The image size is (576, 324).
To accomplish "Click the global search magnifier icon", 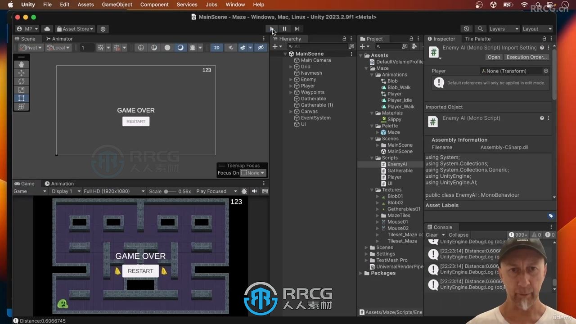I will 480,29.
